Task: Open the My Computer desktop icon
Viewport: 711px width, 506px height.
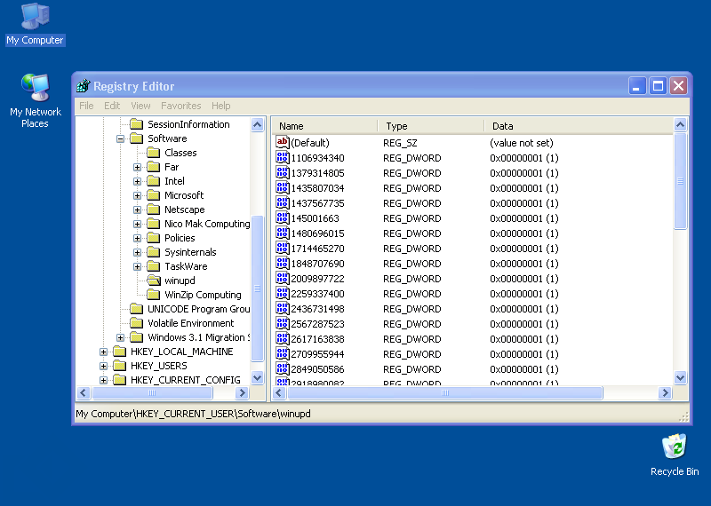Action: [35, 16]
